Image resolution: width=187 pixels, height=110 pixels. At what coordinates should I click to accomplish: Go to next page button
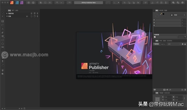click(x=19, y=108)
